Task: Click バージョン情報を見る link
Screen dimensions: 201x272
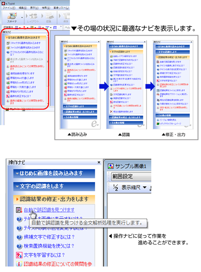Action: 168,120
